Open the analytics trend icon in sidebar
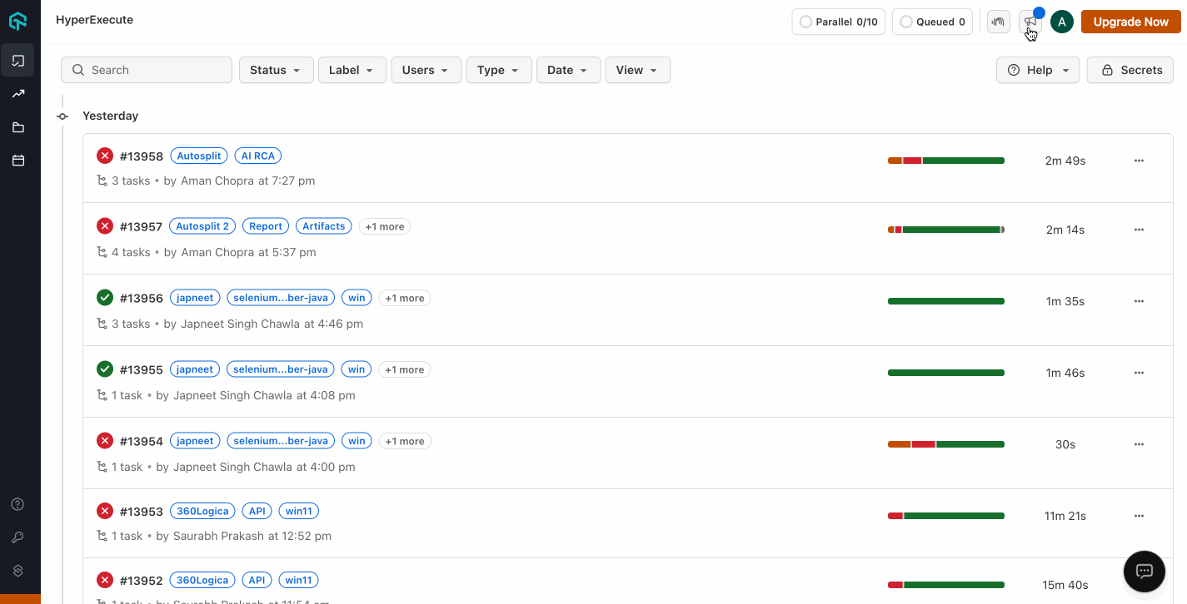The height and width of the screenshot is (604, 1187). (18, 94)
